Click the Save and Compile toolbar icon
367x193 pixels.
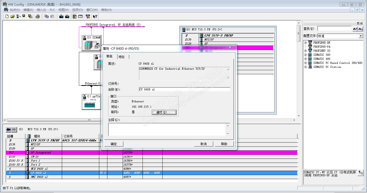tap(30, 16)
